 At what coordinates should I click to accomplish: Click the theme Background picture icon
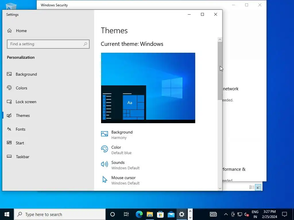point(105,134)
